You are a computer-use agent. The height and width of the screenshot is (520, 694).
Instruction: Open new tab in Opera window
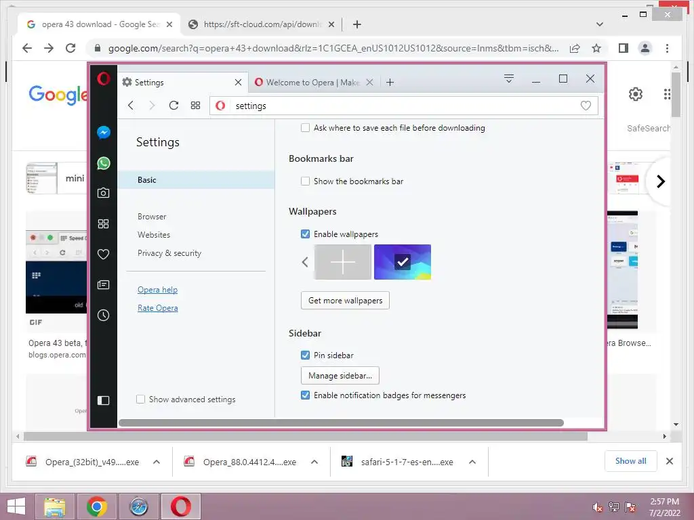[390, 82]
